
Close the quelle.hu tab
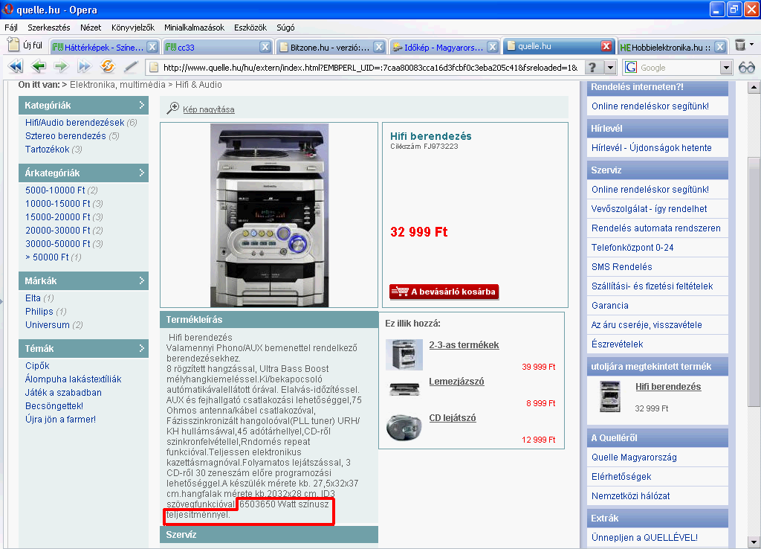click(x=606, y=46)
